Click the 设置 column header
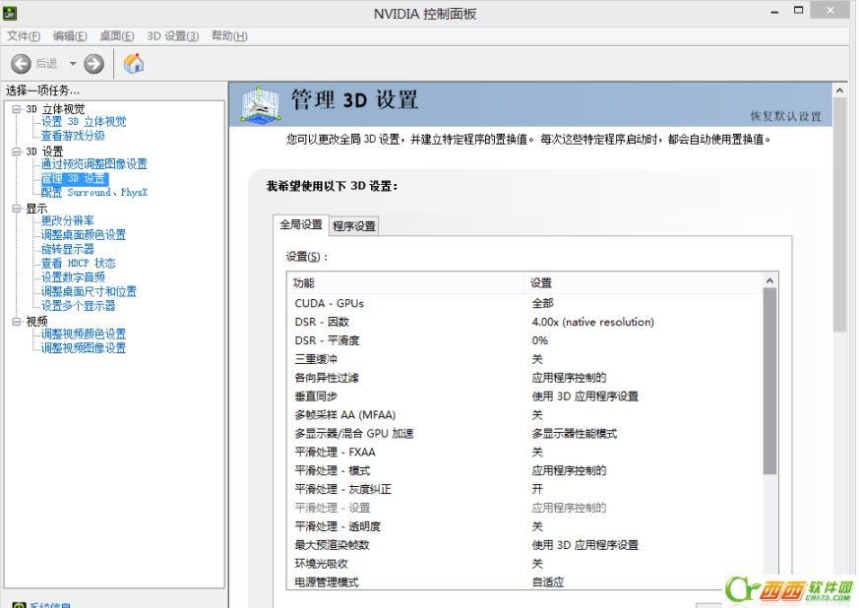 (644, 283)
